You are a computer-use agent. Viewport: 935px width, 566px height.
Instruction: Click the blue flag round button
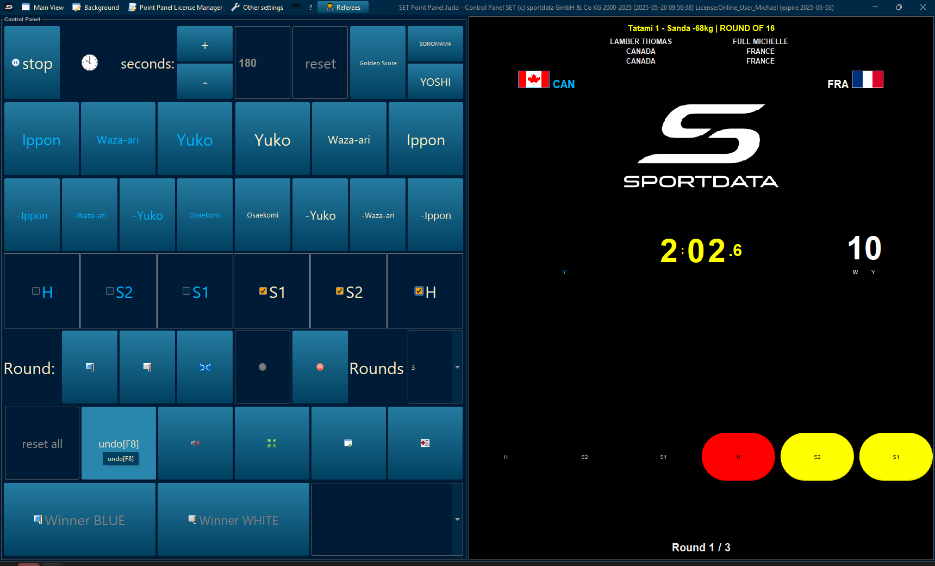90,367
